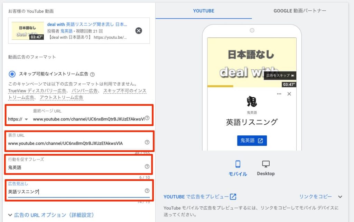Open the three-dot menu in ad preview
354x222 pixels.
coord(279,94)
